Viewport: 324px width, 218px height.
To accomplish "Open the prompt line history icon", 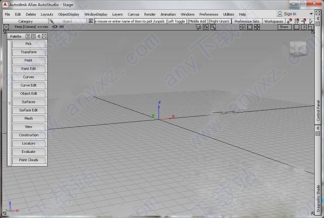I will pos(91,21).
